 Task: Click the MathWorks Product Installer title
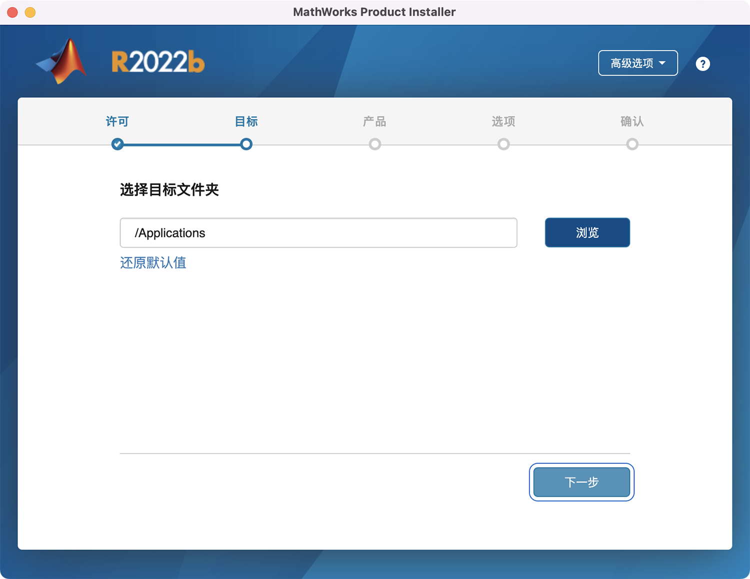pos(374,12)
